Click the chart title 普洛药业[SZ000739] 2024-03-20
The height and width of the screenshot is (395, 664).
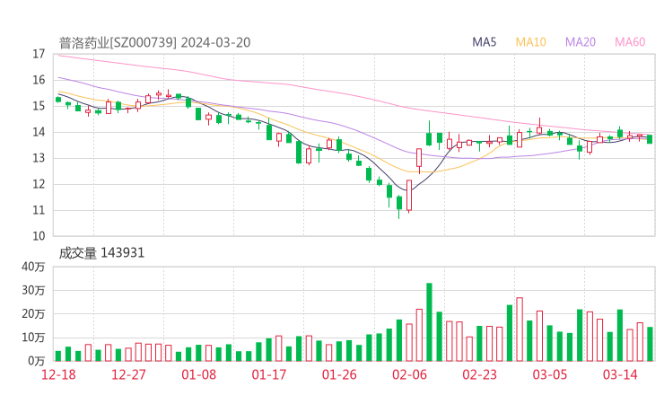click(154, 42)
